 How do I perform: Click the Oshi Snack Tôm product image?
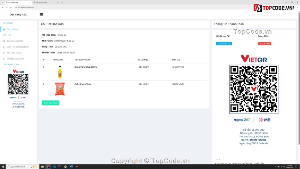click(60, 89)
